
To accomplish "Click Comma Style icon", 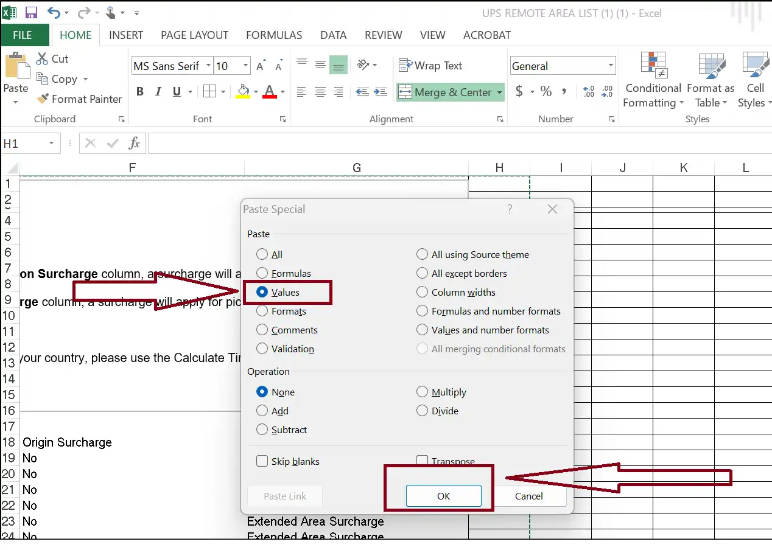I will pyautogui.click(x=564, y=92).
